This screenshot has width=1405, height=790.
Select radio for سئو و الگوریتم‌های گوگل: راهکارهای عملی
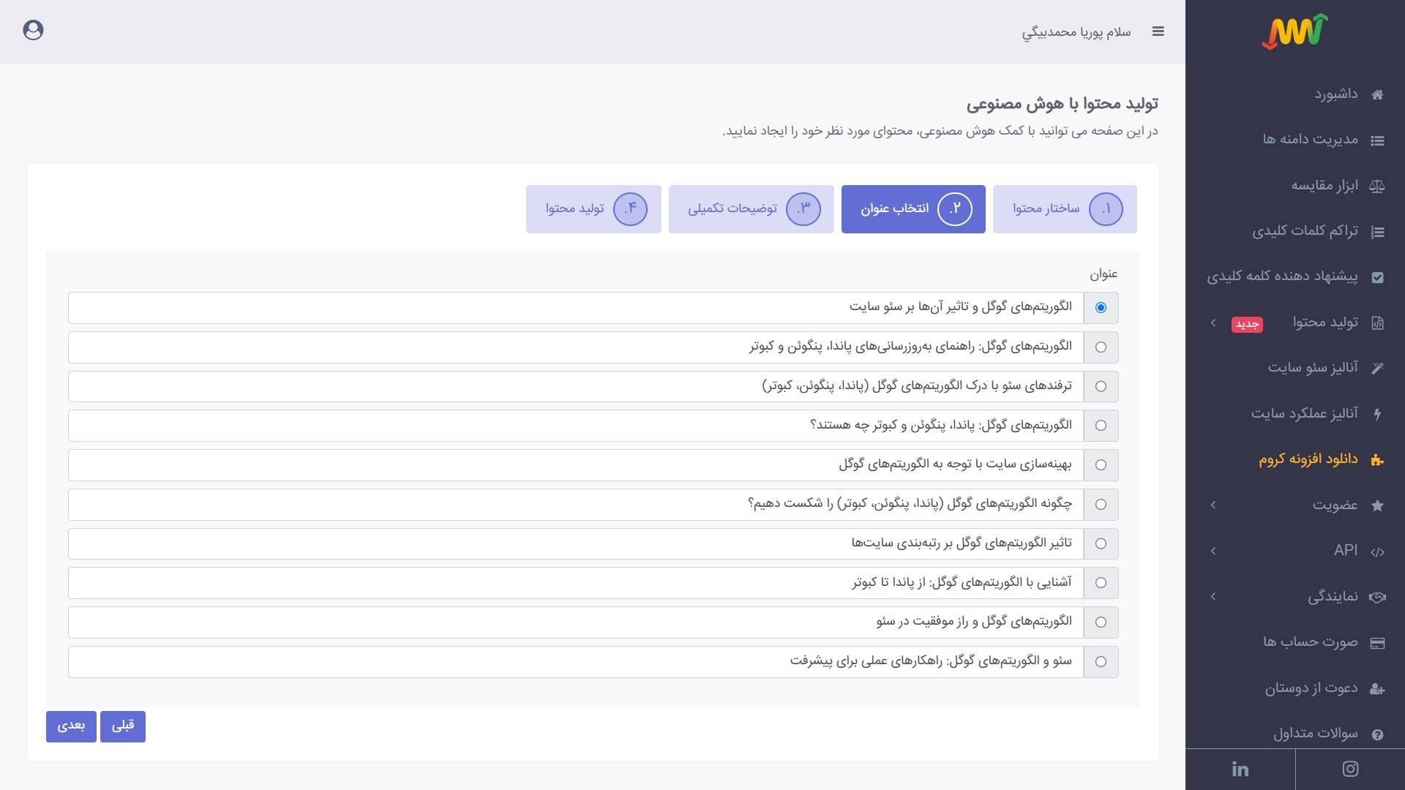point(1101,662)
